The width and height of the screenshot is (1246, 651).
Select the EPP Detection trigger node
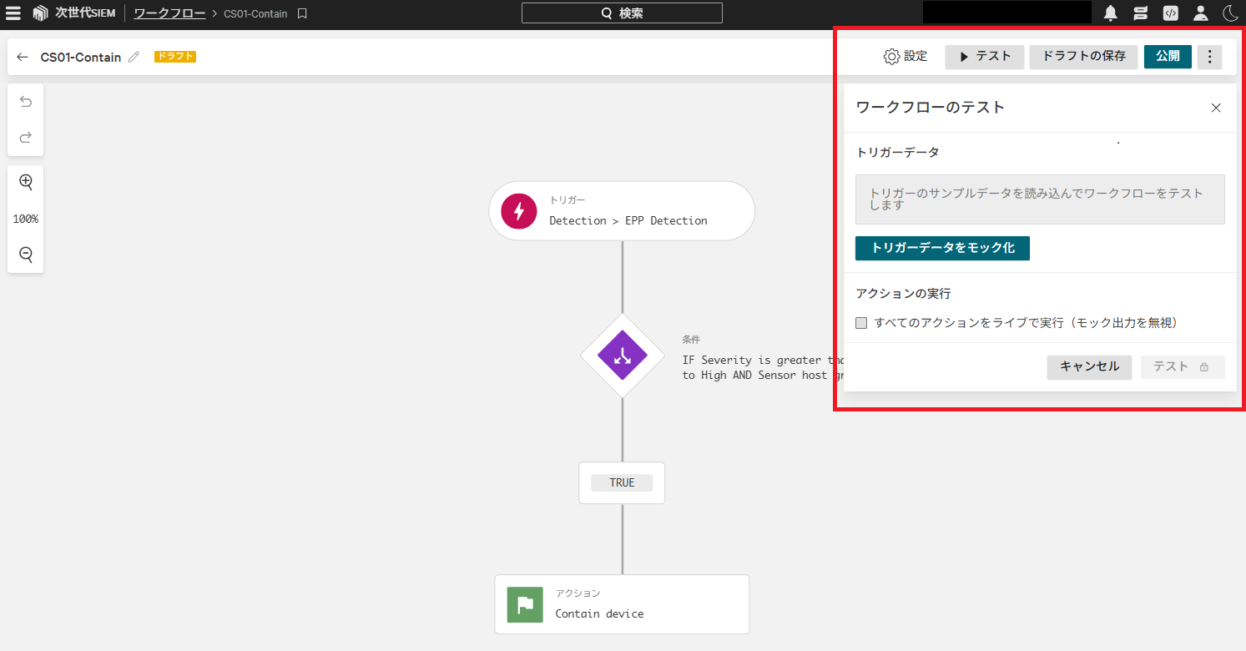(x=621, y=210)
